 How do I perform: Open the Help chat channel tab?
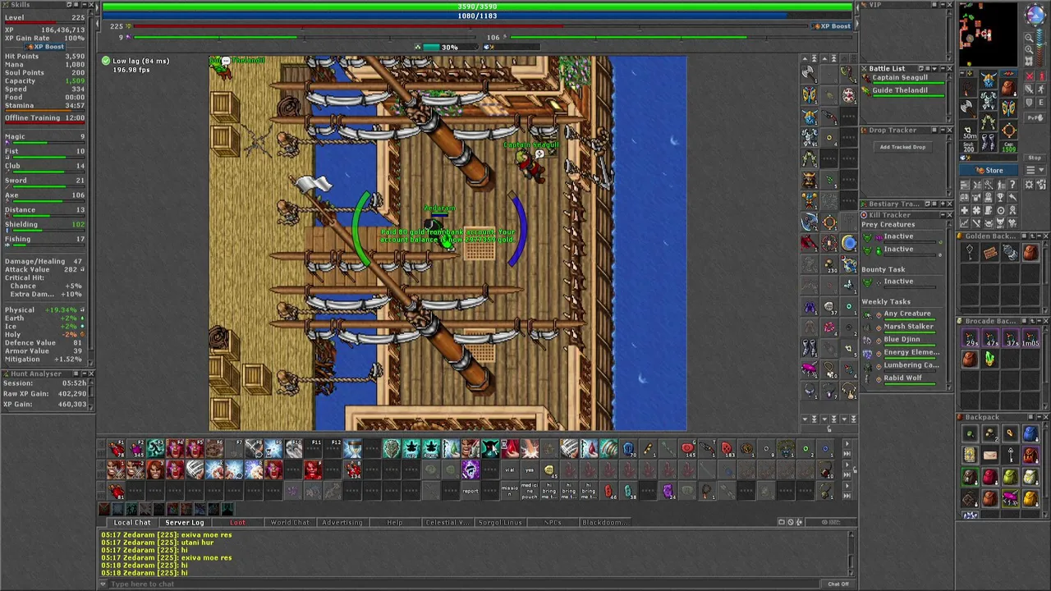[x=395, y=522]
